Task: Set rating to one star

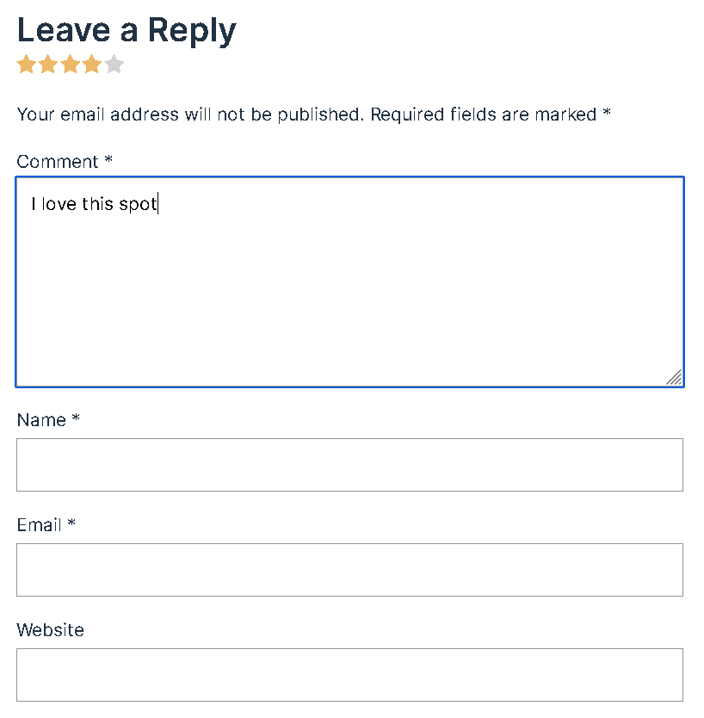Action: [27, 65]
